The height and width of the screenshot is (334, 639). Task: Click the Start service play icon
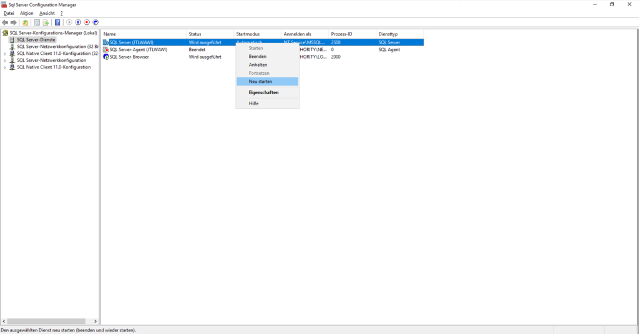69,22
